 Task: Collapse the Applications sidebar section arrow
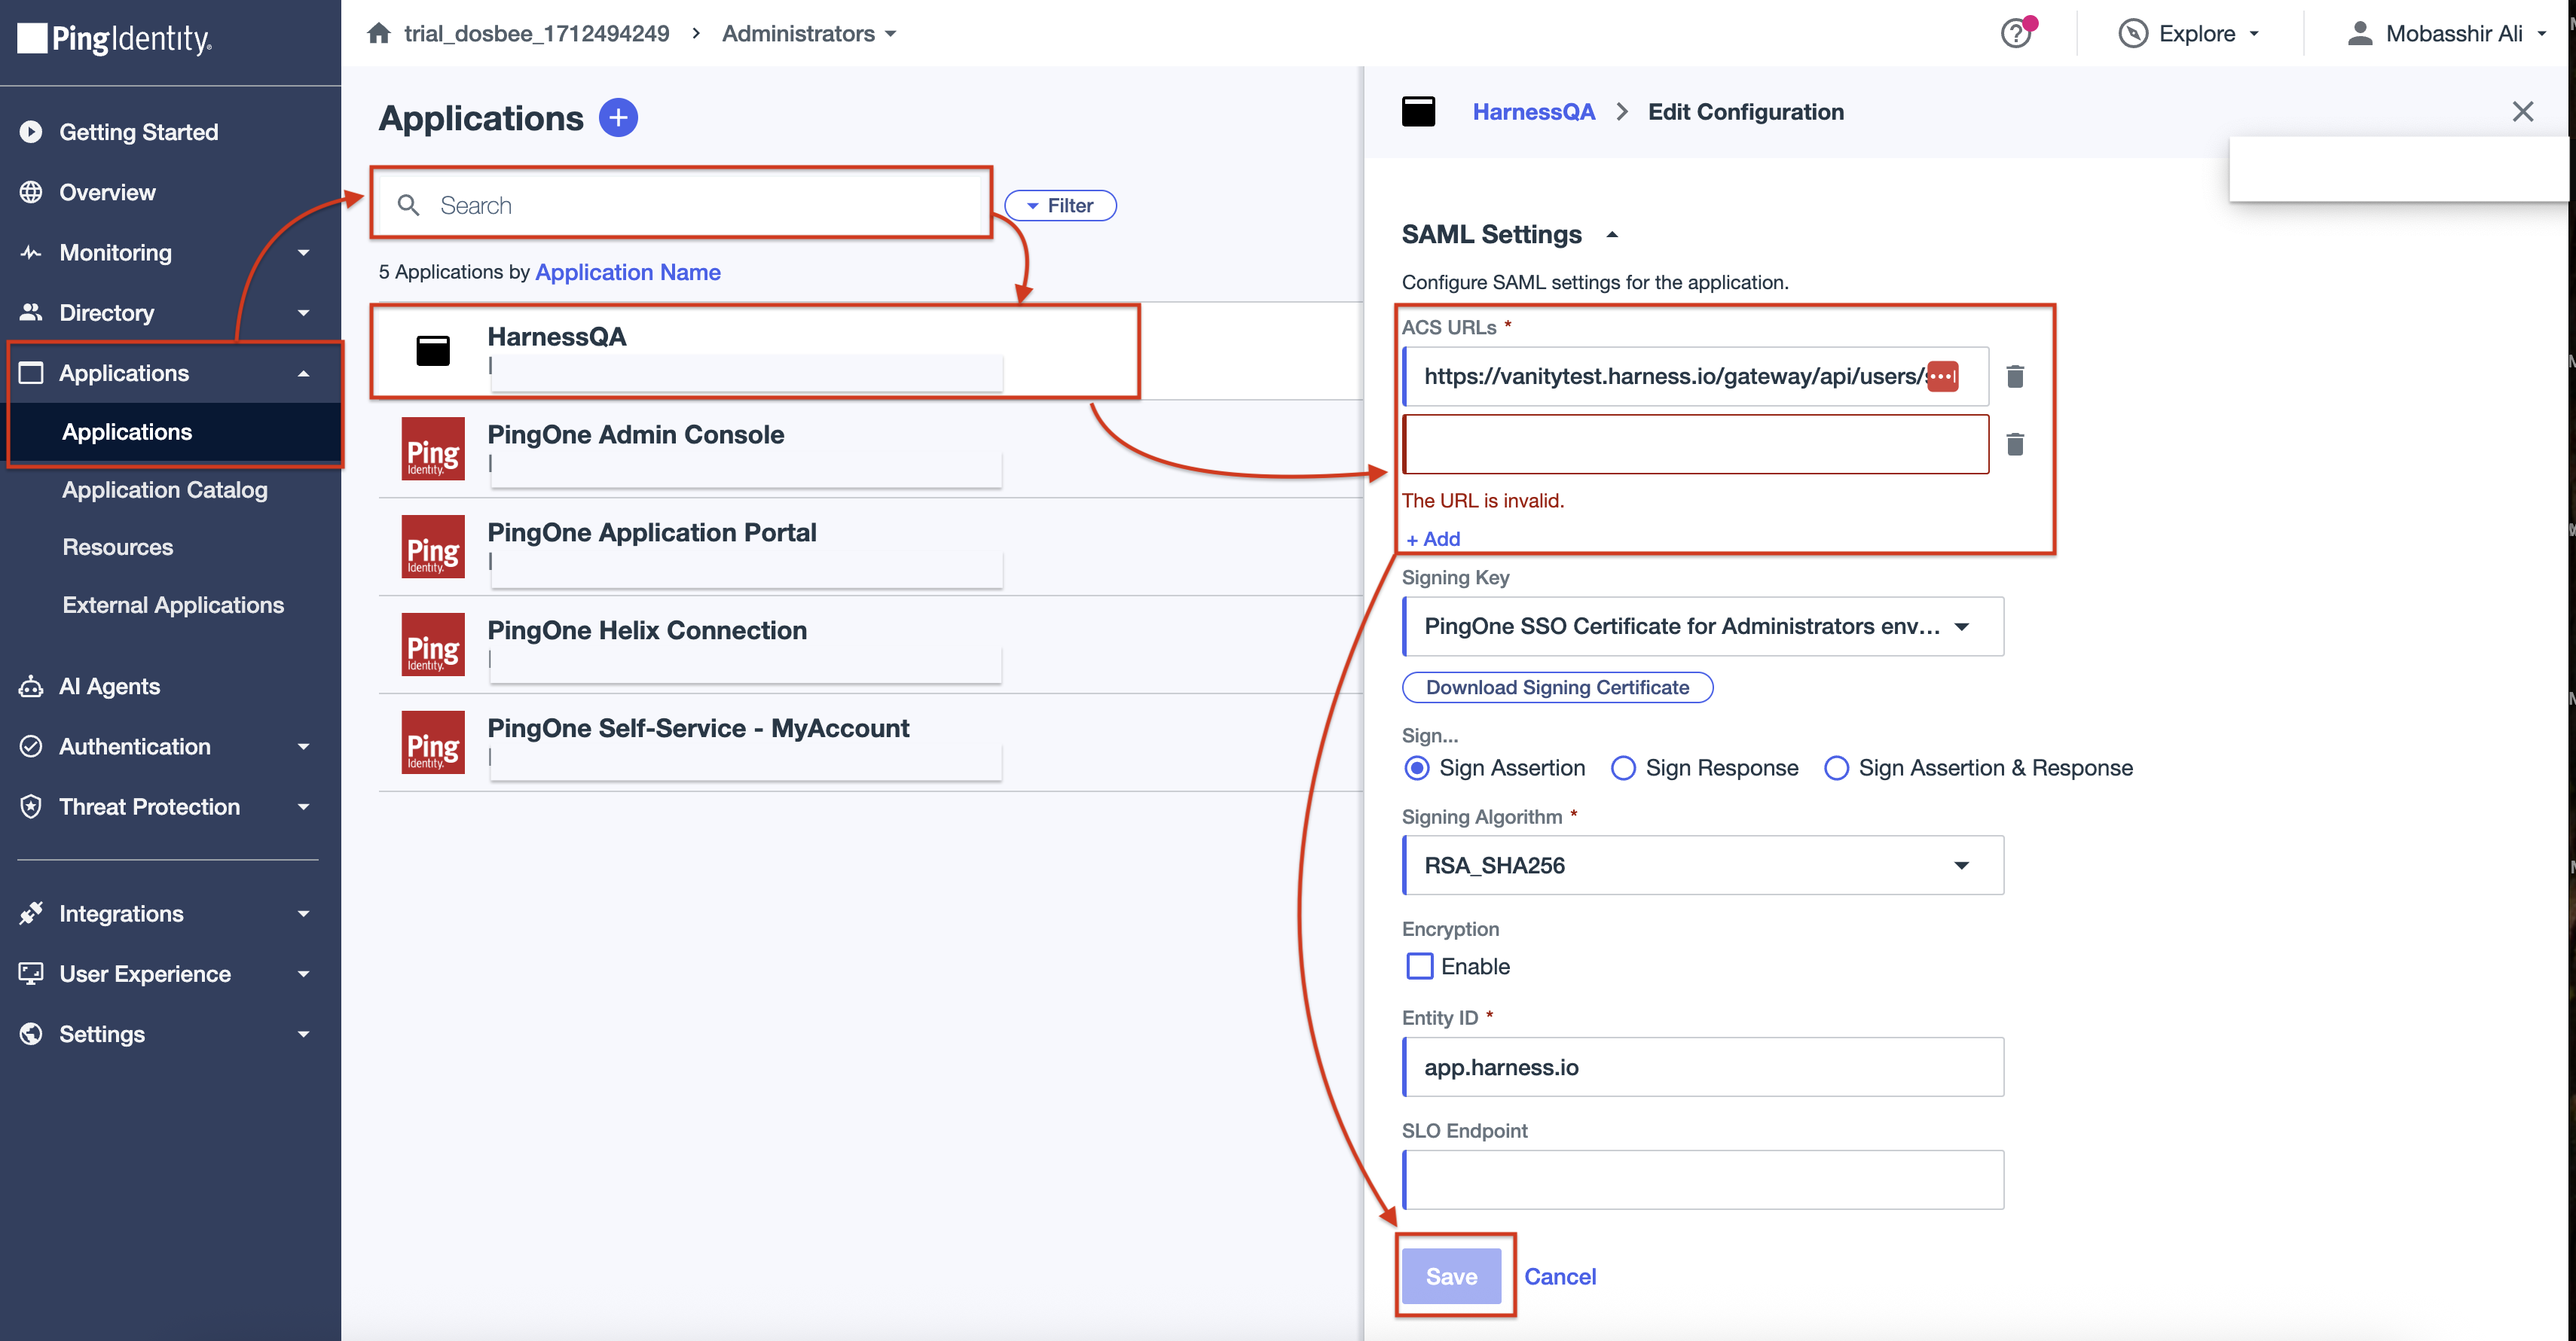click(303, 373)
